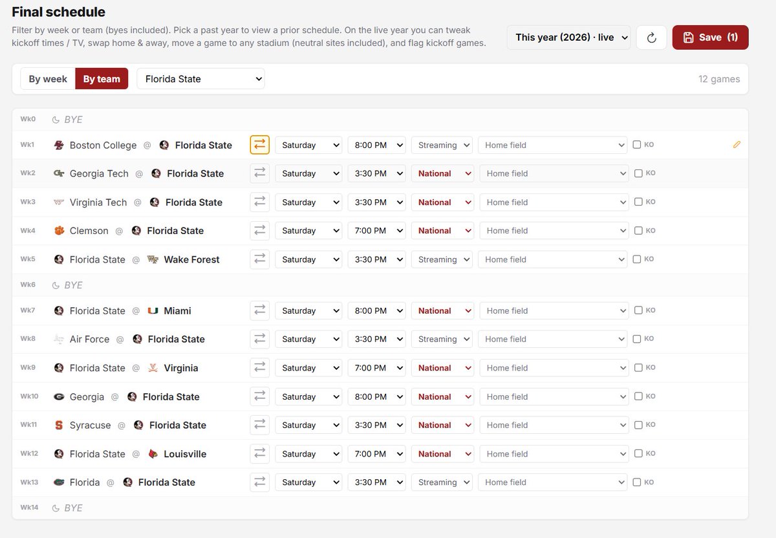This screenshot has height=538, width=776.
Task: Click the Wk6 BYE row
Action: pos(380,285)
